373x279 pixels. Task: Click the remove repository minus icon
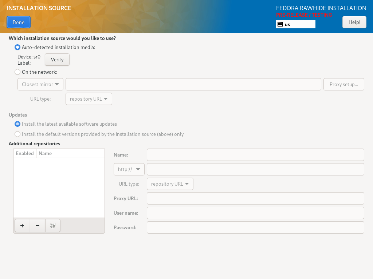coord(38,225)
